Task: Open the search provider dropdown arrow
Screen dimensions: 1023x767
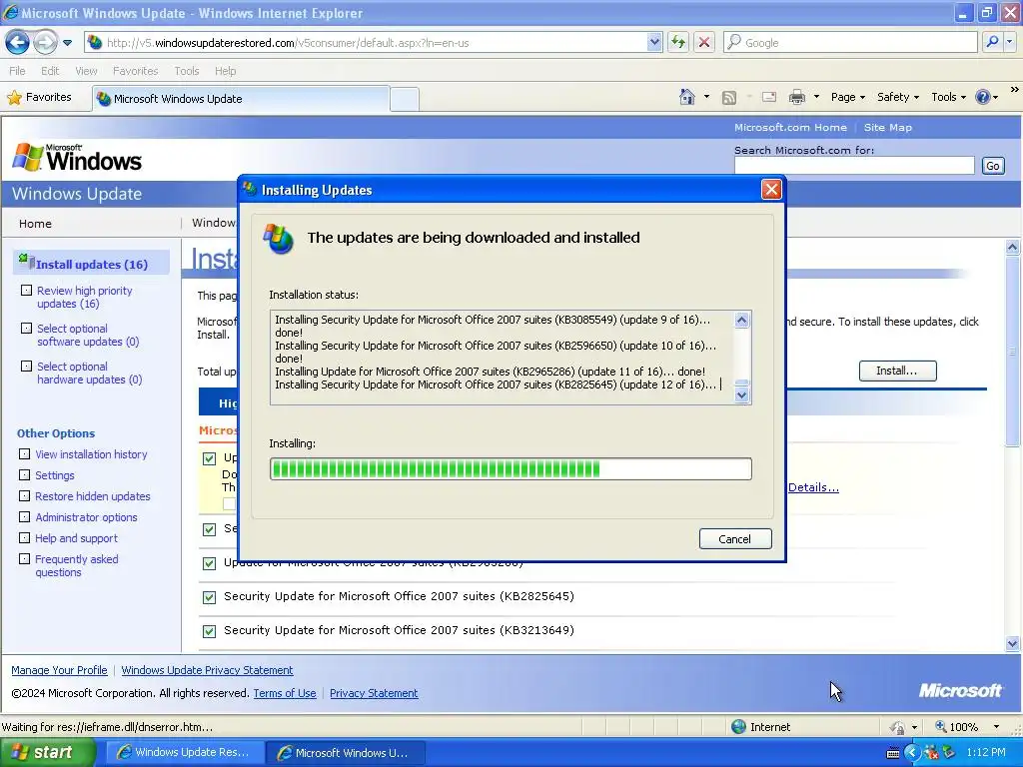Action: point(1009,42)
